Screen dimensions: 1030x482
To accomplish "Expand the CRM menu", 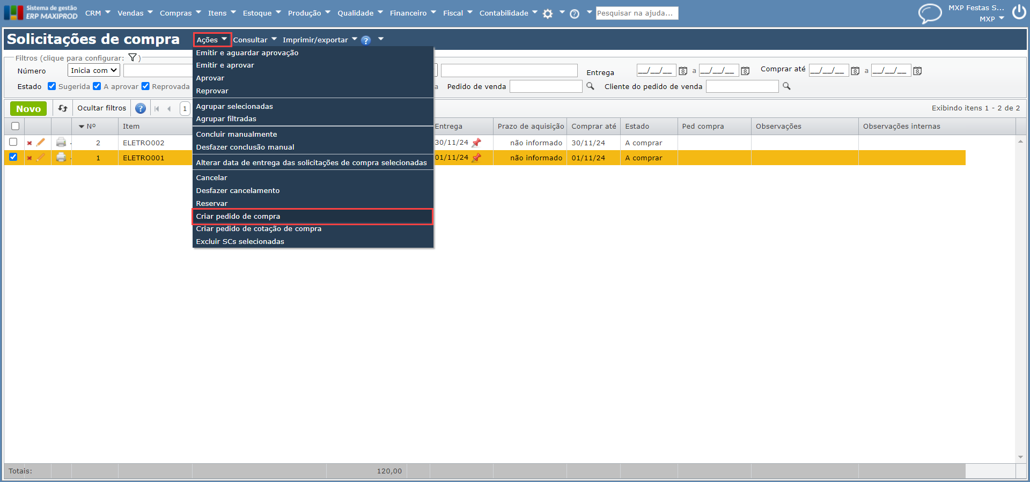I will 98,13.
